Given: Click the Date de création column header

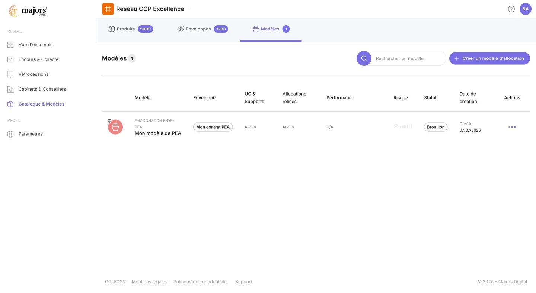Looking at the screenshot, I should pyautogui.click(x=468, y=97).
